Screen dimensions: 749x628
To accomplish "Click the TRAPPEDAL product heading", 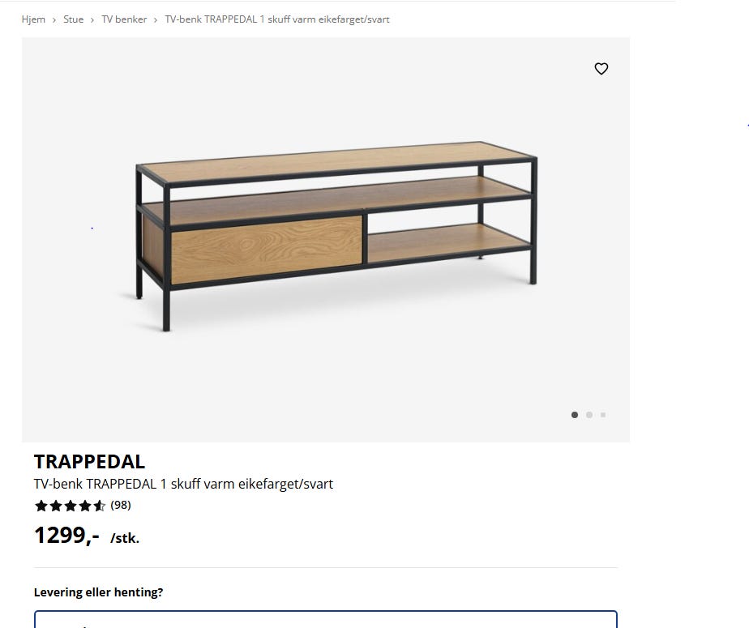I will click(x=89, y=462).
